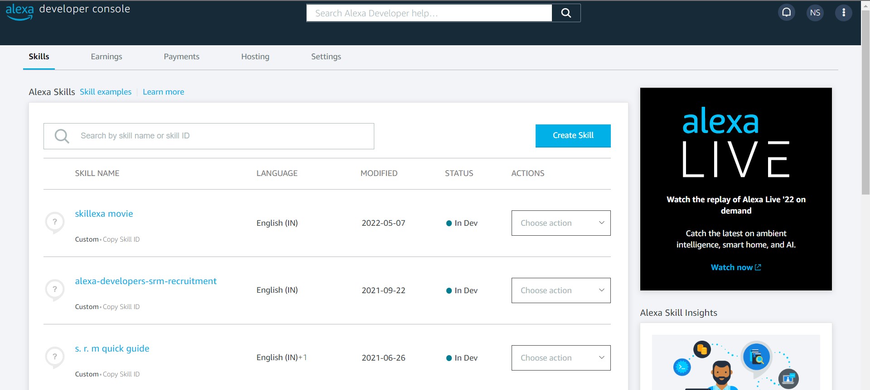
Task: Click Alexa Skill Insights heading
Action: pos(678,313)
